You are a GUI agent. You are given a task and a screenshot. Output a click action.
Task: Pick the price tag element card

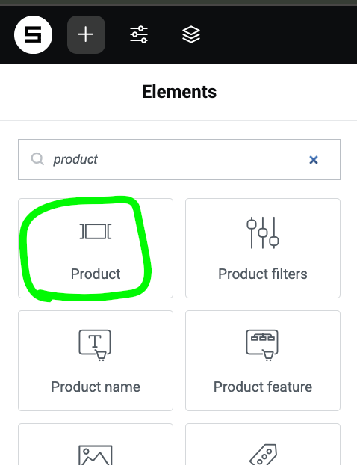point(263,444)
